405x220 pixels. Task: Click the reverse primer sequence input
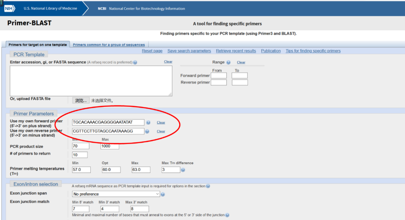[x=108, y=131]
